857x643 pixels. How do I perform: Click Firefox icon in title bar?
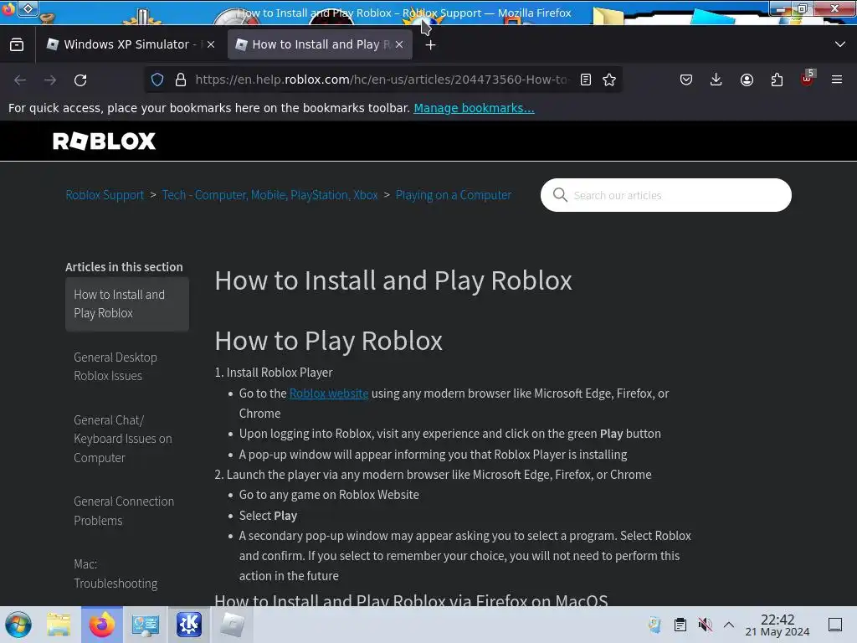click(8, 9)
